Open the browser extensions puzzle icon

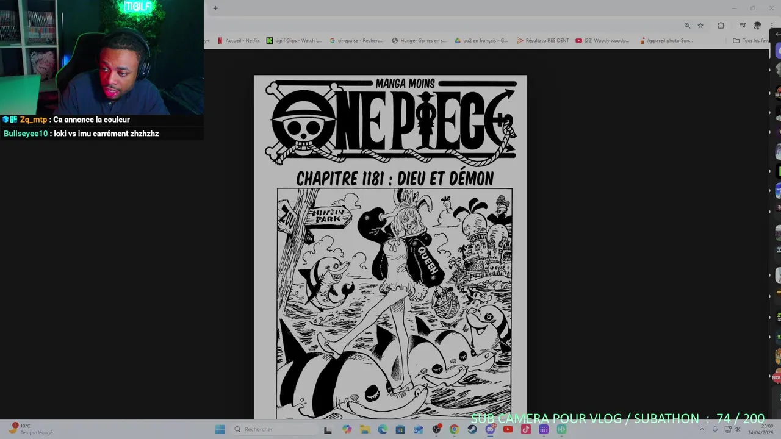(x=721, y=25)
